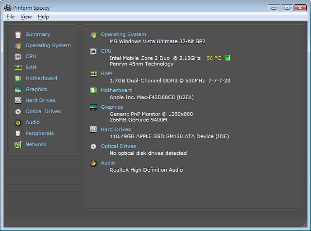Image resolution: width=311 pixels, height=231 pixels.
Task: Click 'Intel Mobile Core 2 Duo @ 2.13GHz' text
Action: click(155, 58)
